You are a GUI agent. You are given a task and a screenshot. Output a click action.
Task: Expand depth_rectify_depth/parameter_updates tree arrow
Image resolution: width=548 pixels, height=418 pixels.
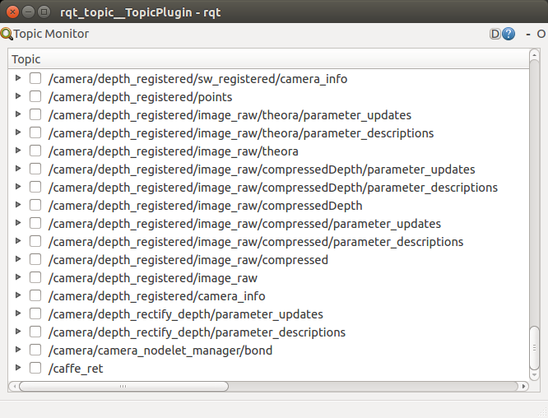(18, 313)
